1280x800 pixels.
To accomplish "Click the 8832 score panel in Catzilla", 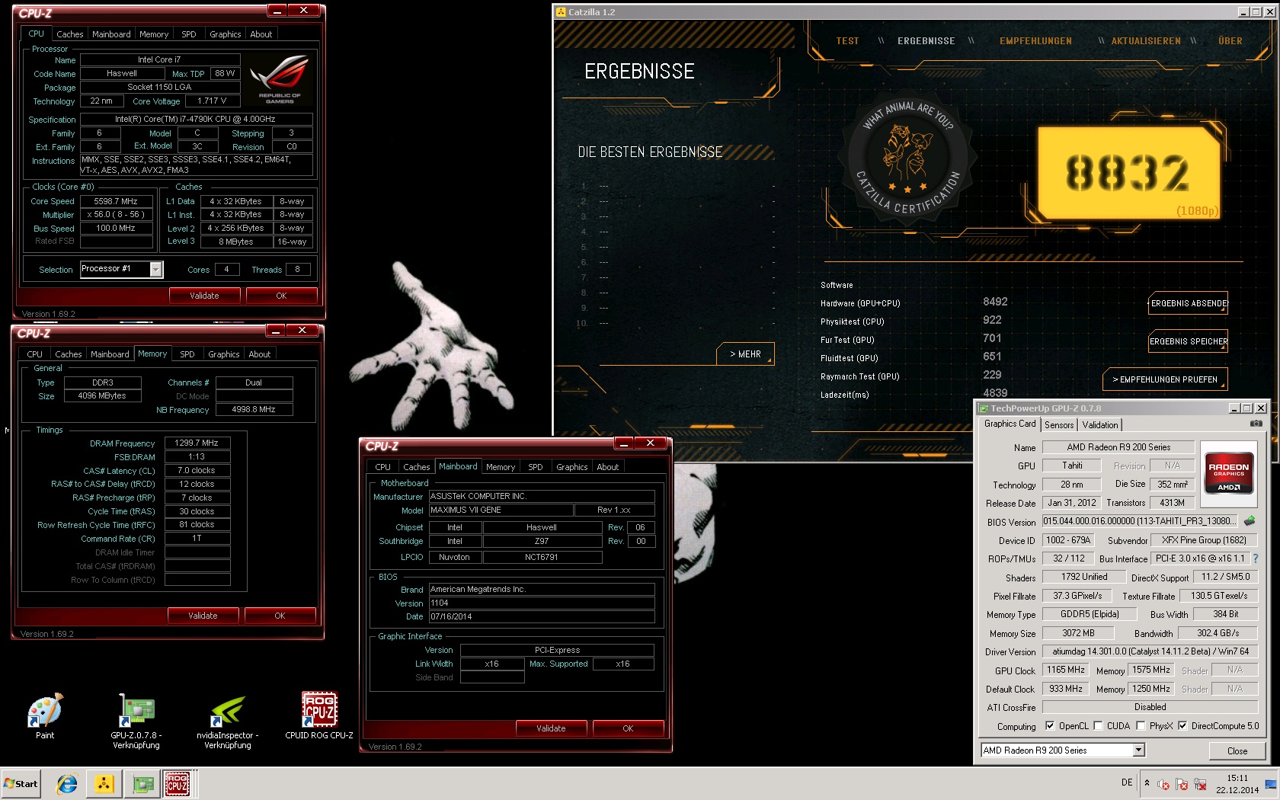I will coord(1130,174).
